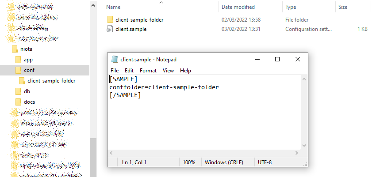
Task: Select the client-sample-folder folder icon in file list
Action: (110, 20)
